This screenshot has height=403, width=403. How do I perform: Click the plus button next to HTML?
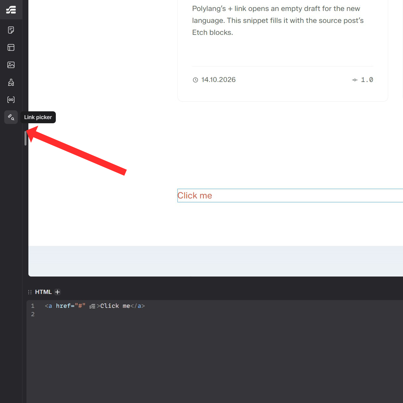point(57,292)
